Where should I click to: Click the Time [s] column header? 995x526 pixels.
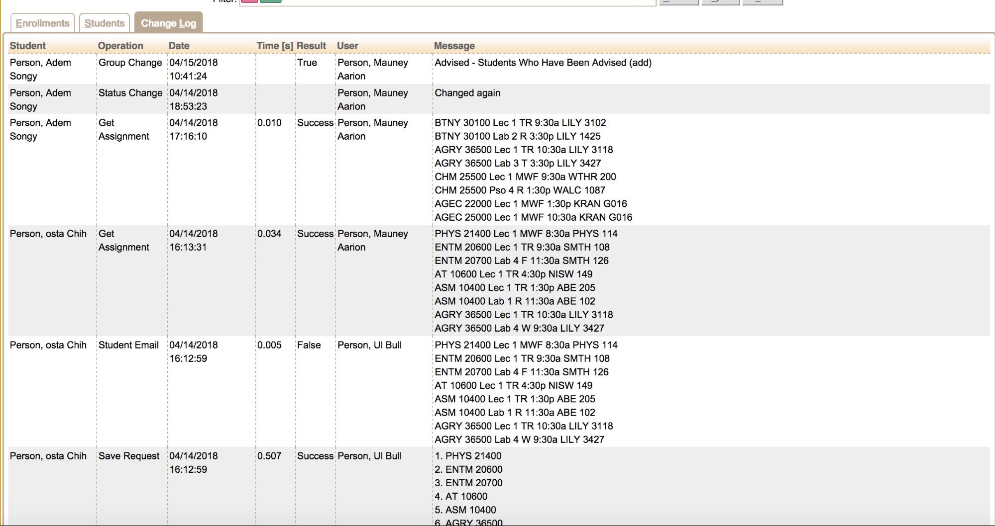point(275,46)
